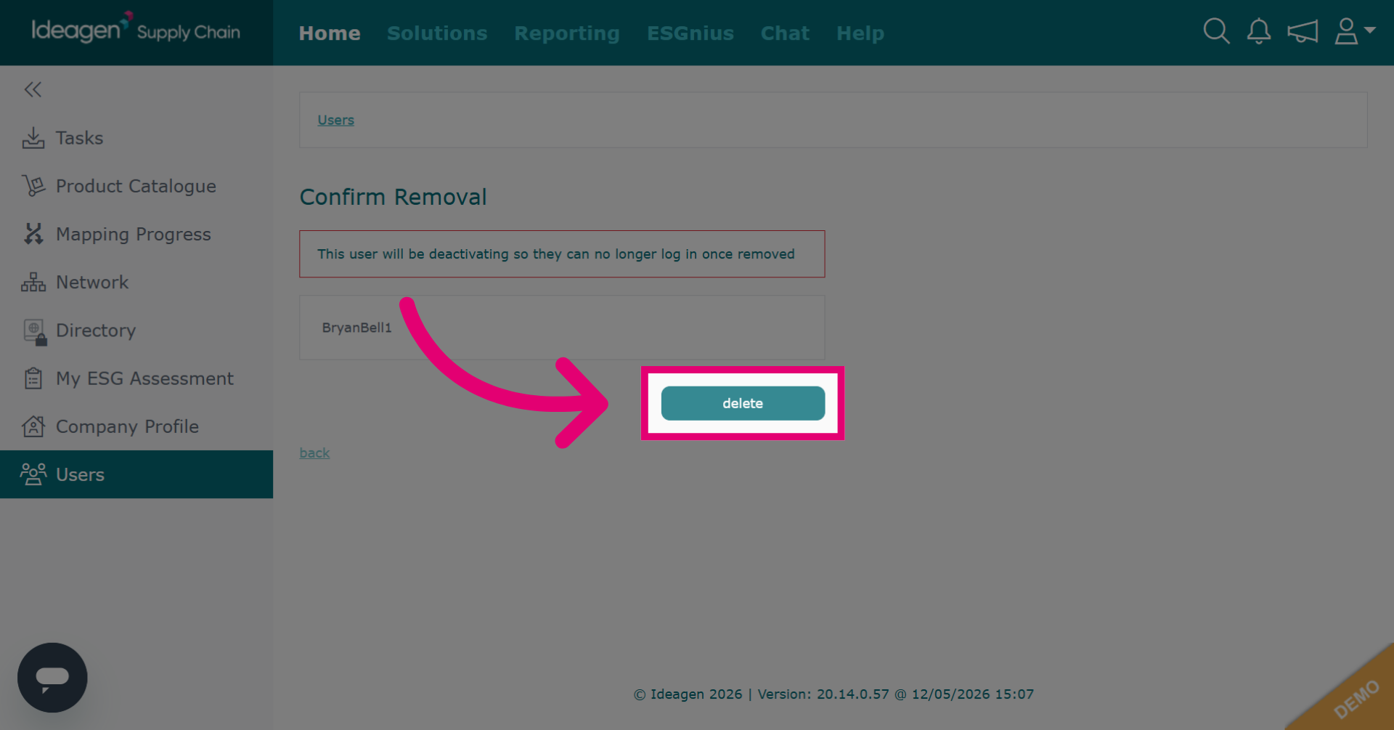1394x730 pixels.
Task: Open Reporting menu
Action: [567, 33]
